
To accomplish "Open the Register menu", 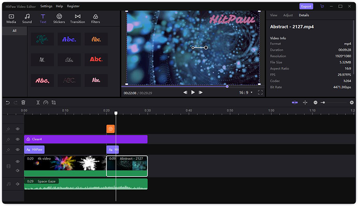I will 73,6.
